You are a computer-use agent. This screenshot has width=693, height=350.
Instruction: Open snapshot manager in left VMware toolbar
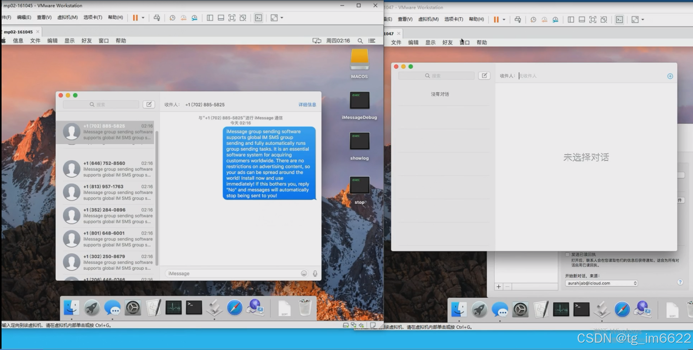click(195, 18)
